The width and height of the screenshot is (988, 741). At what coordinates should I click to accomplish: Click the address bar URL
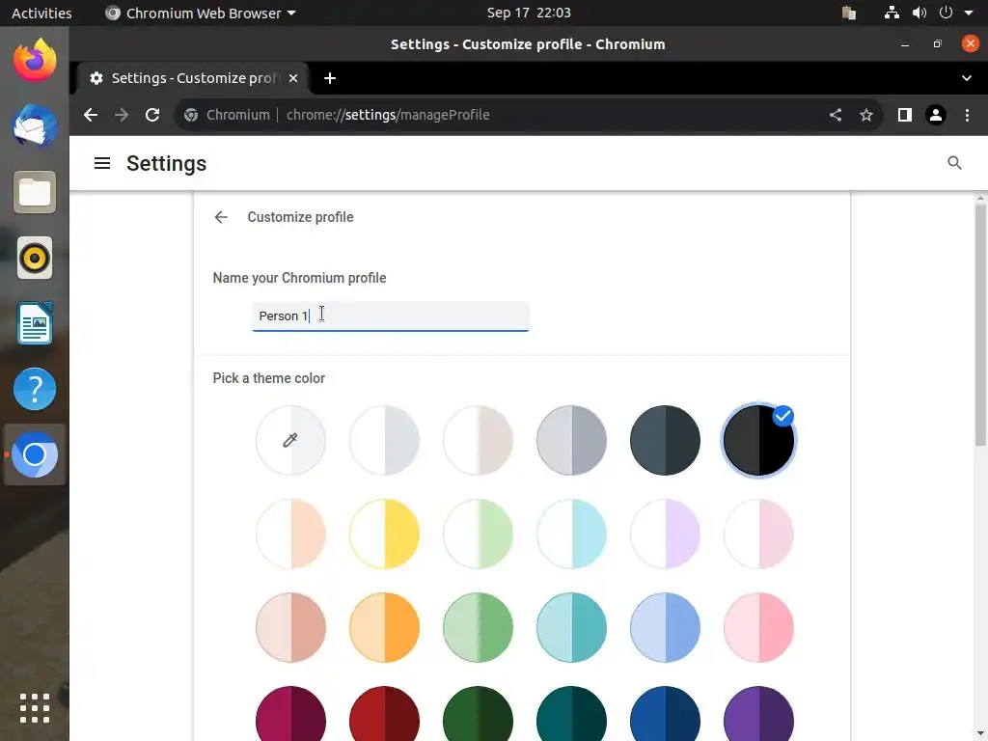[x=388, y=115]
